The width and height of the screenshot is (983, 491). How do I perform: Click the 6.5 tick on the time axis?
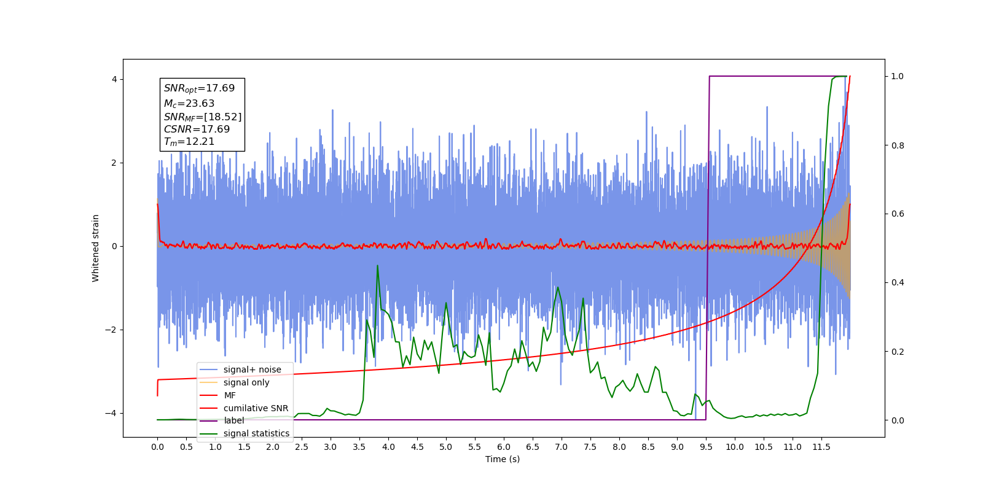(533, 447)
